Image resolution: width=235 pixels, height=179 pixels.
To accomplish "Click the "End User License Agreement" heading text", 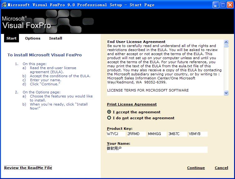I will 136,42.
